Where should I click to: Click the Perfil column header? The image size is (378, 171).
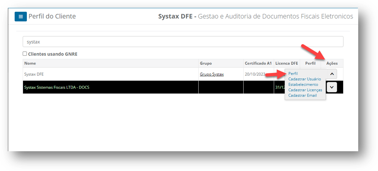(310, 63)
